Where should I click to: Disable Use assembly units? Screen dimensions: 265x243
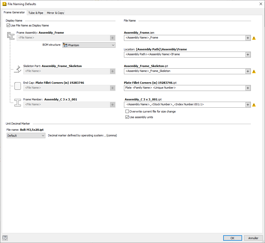pos(127,117)
